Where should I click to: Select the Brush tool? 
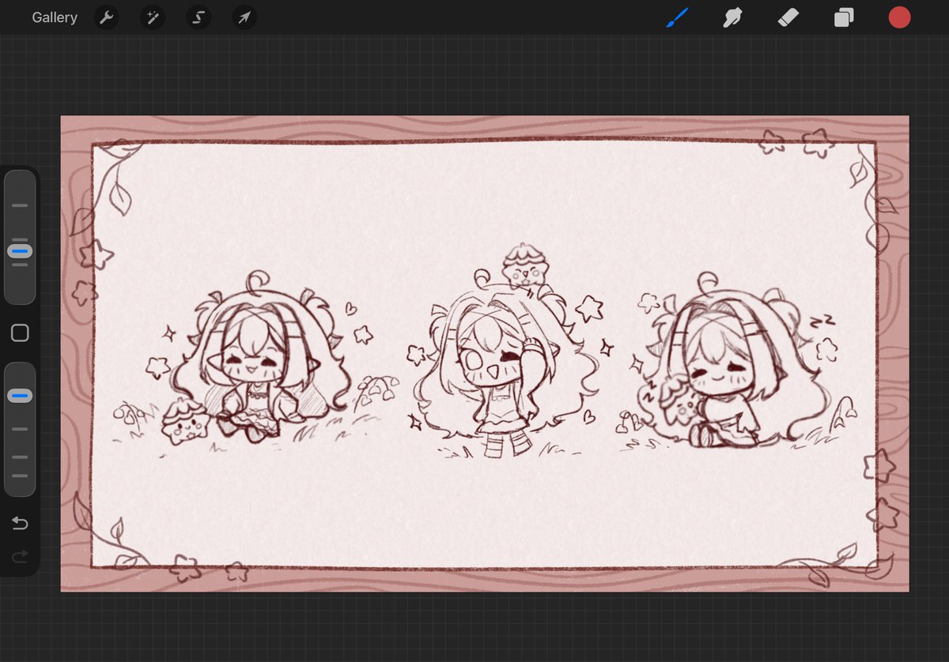pyautogui.click(x=678, y=17)
